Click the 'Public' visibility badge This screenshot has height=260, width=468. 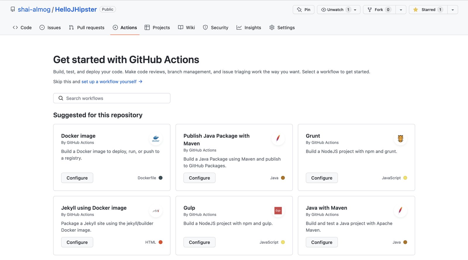coord(108,9)
